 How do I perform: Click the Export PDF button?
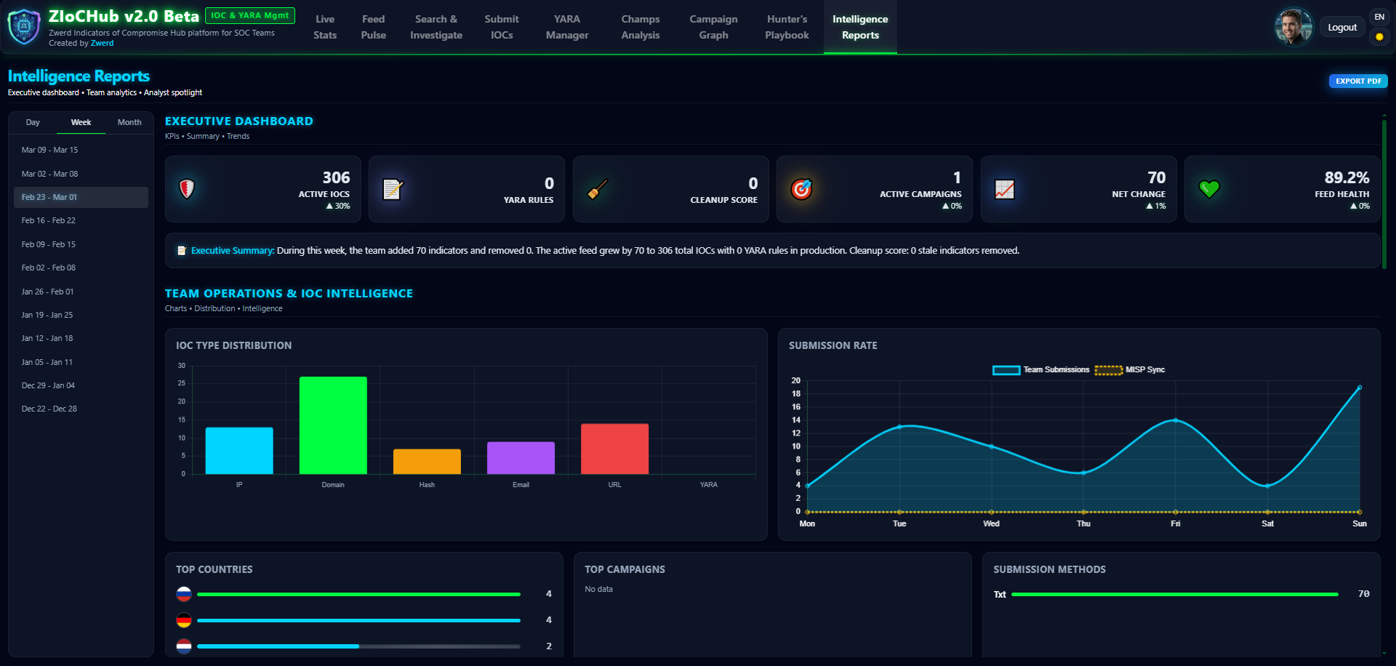click(1358, 81)
